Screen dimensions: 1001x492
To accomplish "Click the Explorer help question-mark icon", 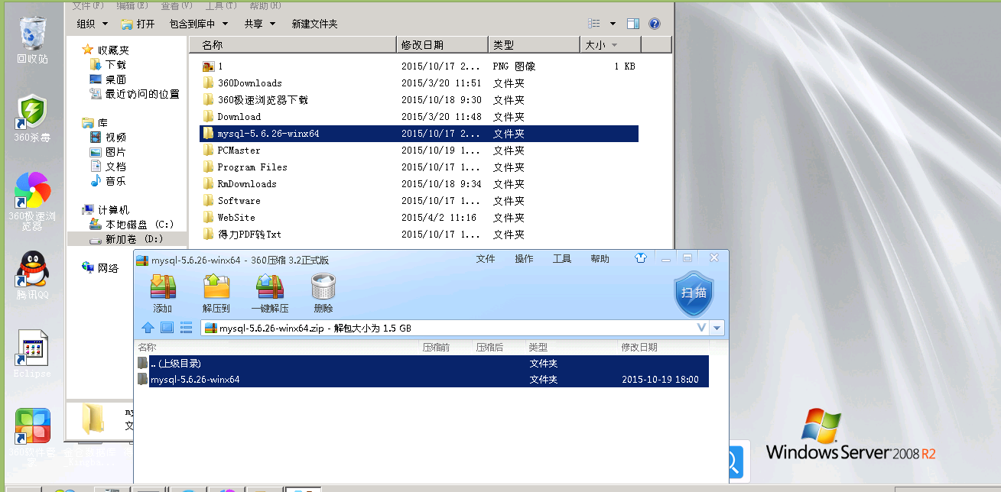I will tap(654, 24).
